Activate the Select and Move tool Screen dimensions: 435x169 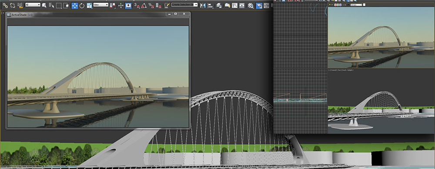pyautogui.click(x=75, y=6)
